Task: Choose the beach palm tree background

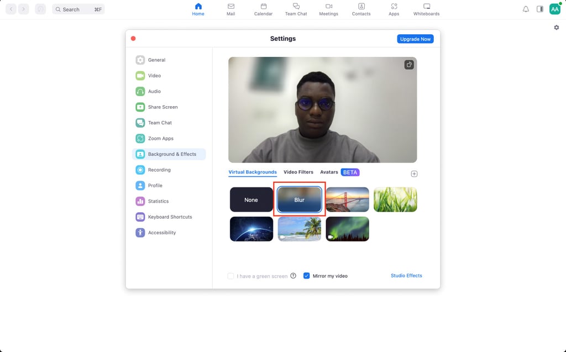Action: click(x=299, y=229)
